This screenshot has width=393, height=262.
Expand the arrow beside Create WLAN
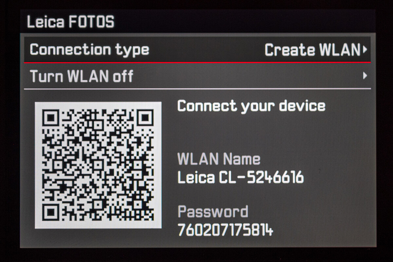pyautogui.click(x=365, y=50)
